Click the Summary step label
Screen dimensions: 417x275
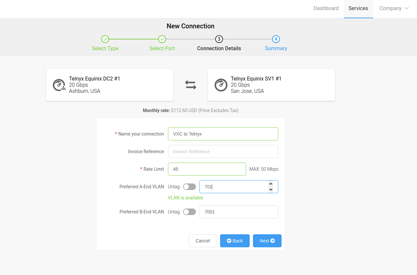pyautogui.click(x=276, y=48)
